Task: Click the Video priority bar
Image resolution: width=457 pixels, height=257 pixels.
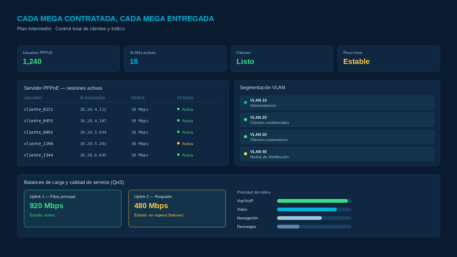Action: click(314, 210)
